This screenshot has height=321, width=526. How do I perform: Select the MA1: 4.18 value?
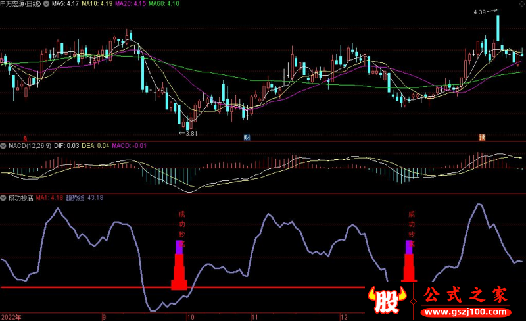click(49, 198)
